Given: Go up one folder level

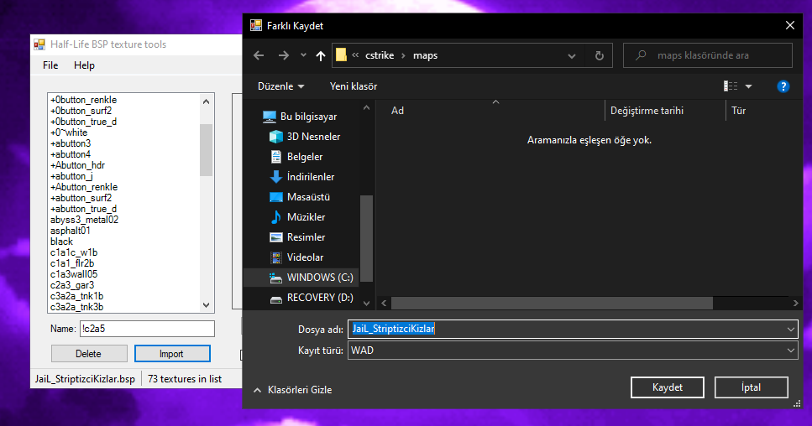Looking at the screenshot, I should 321,55.
